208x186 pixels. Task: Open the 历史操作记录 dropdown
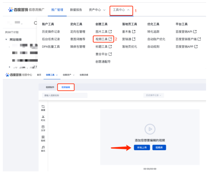[x=154, y=95]
